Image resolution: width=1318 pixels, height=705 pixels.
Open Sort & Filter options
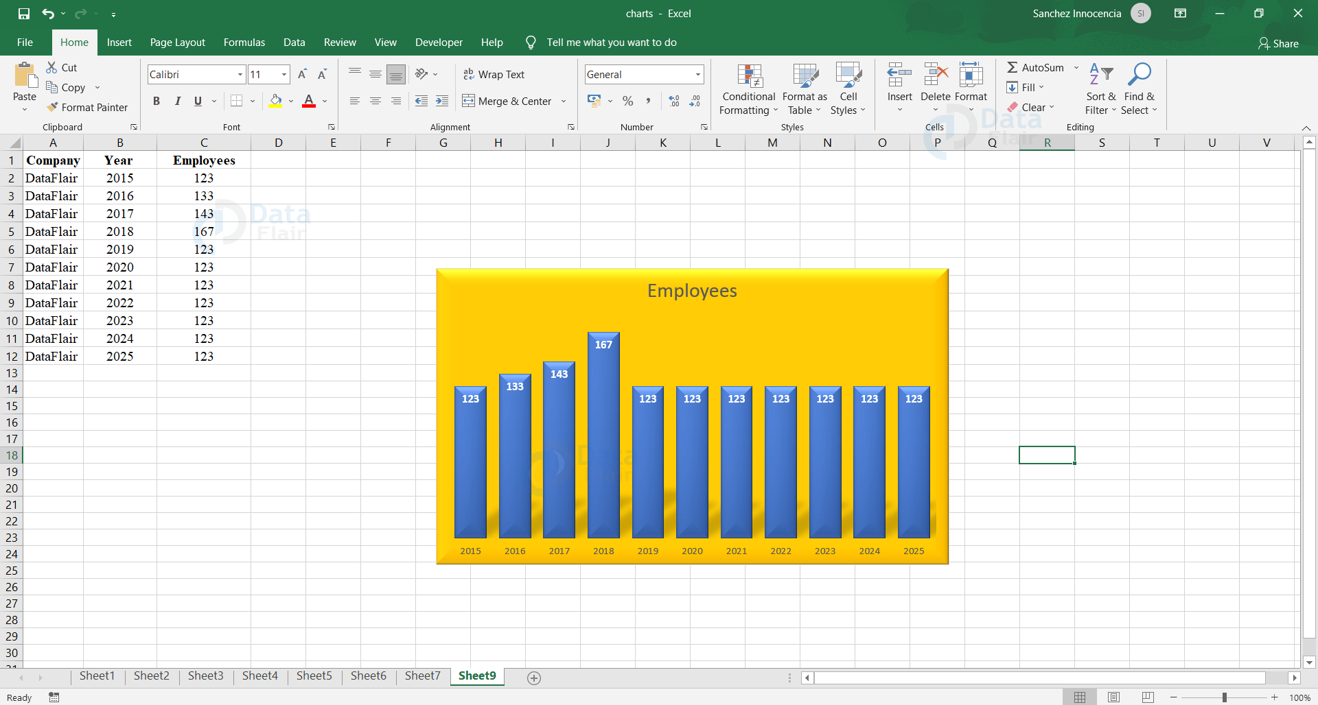[x=1100, y=89]
